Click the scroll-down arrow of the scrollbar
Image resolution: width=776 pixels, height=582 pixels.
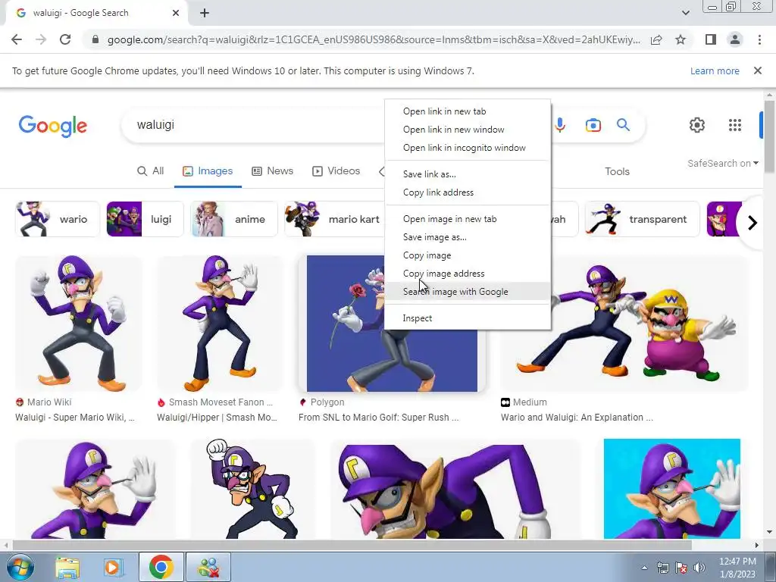pyautogui.click(x=769, y=532)
